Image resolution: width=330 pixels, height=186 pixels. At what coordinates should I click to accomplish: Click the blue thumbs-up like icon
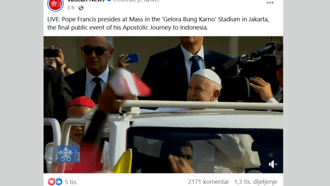point(59,182)
